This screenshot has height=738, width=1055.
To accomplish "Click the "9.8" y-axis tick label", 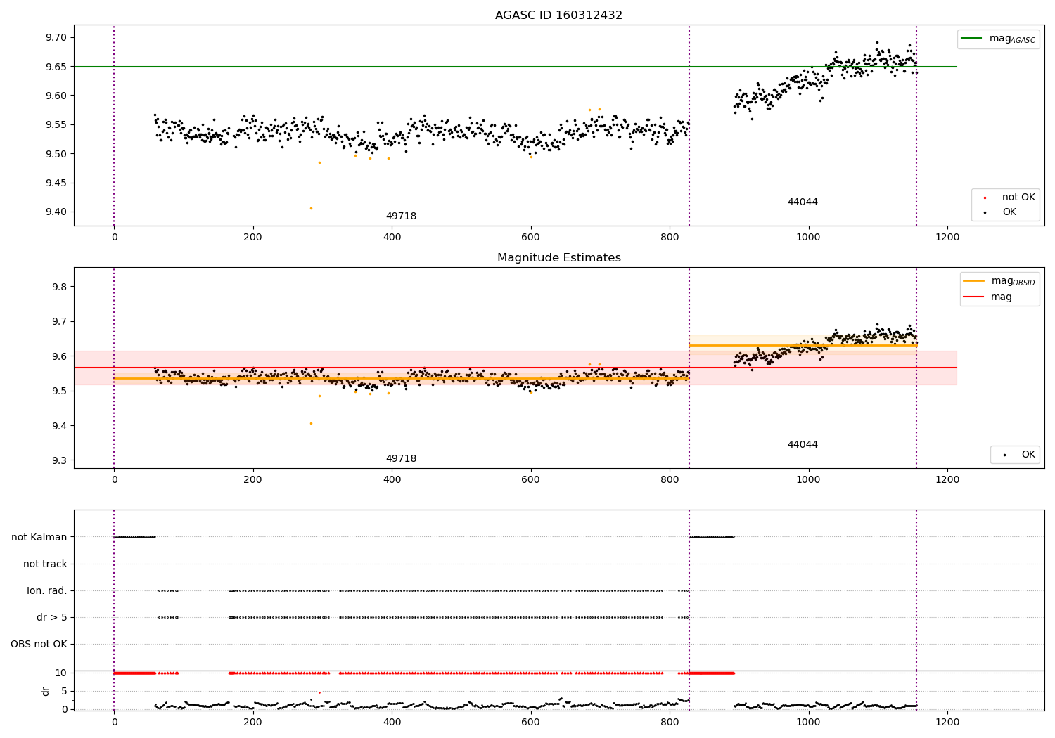I will pos(59,287).
